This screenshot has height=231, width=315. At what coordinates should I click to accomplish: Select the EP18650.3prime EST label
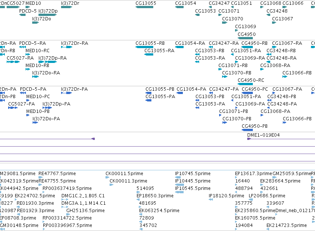point(155,196)
